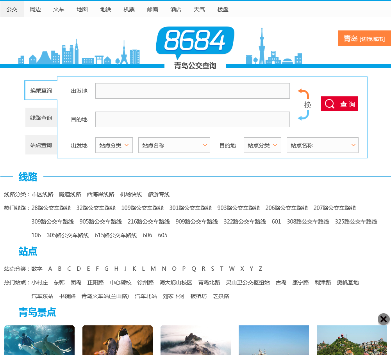Open the 325路公交车路线 link
The image size is (391, 355).
click(x=356, y=222)
